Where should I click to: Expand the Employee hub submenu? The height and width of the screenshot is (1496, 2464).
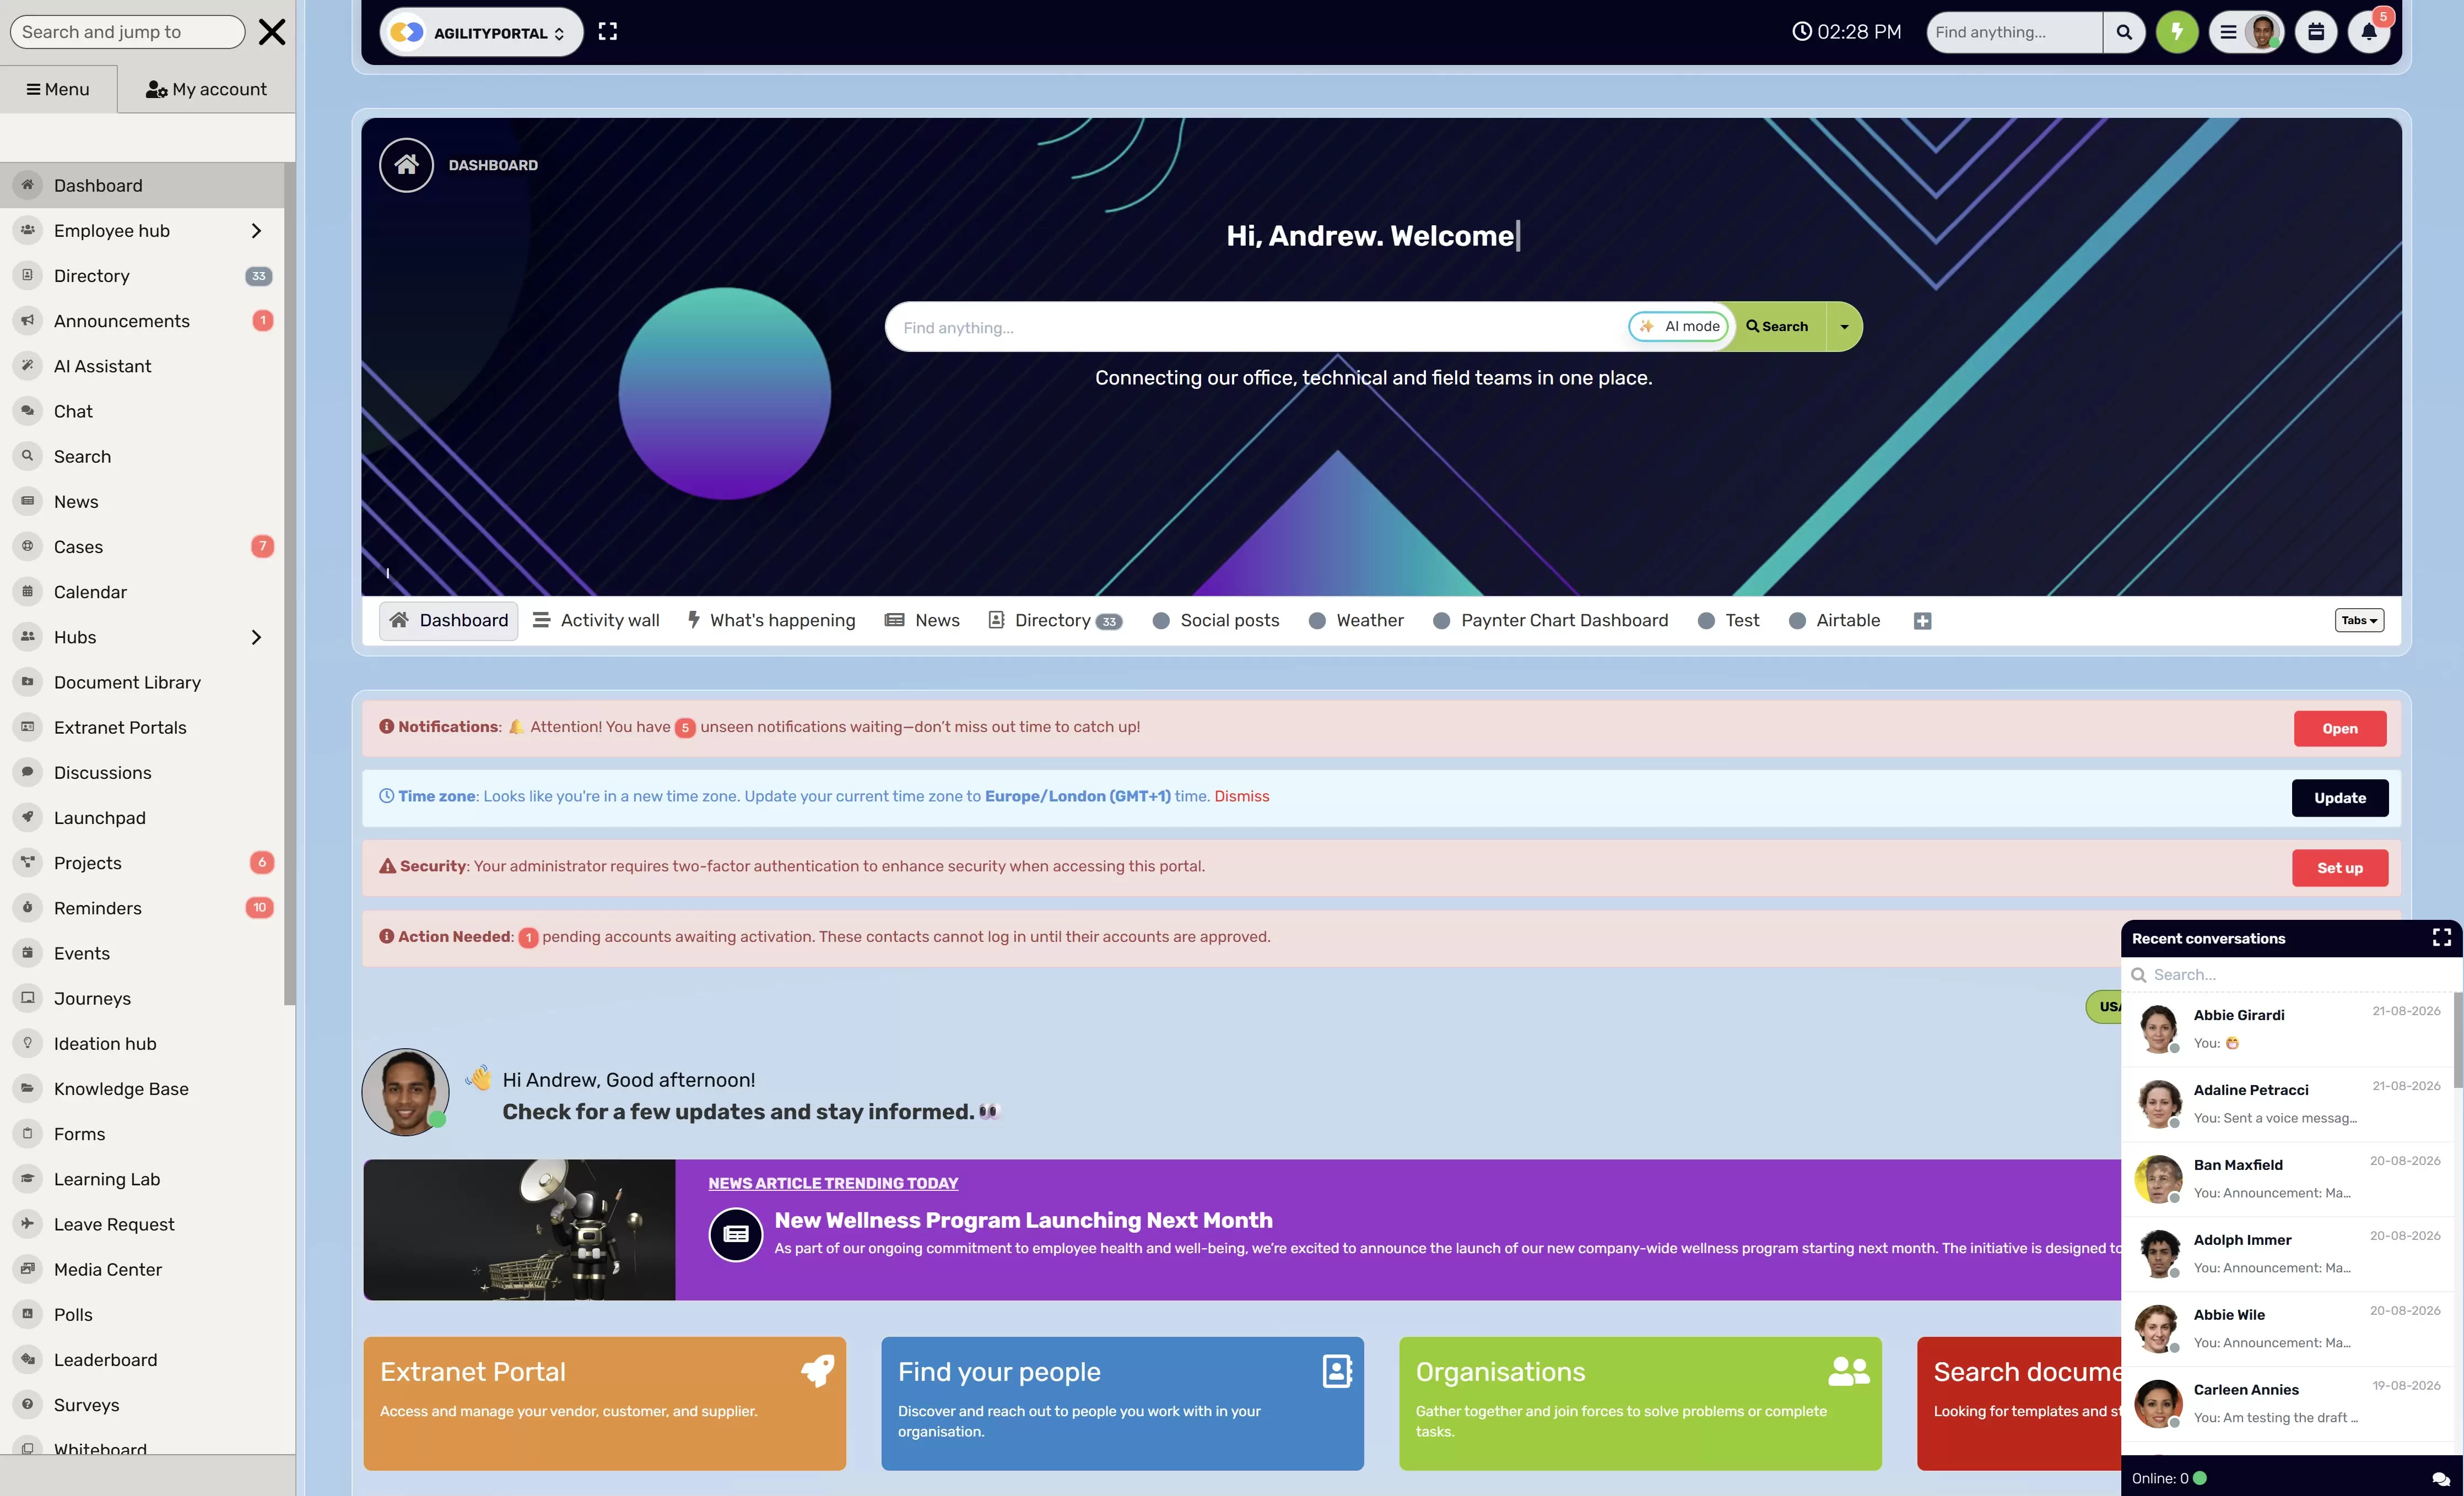tap(256, 231)
